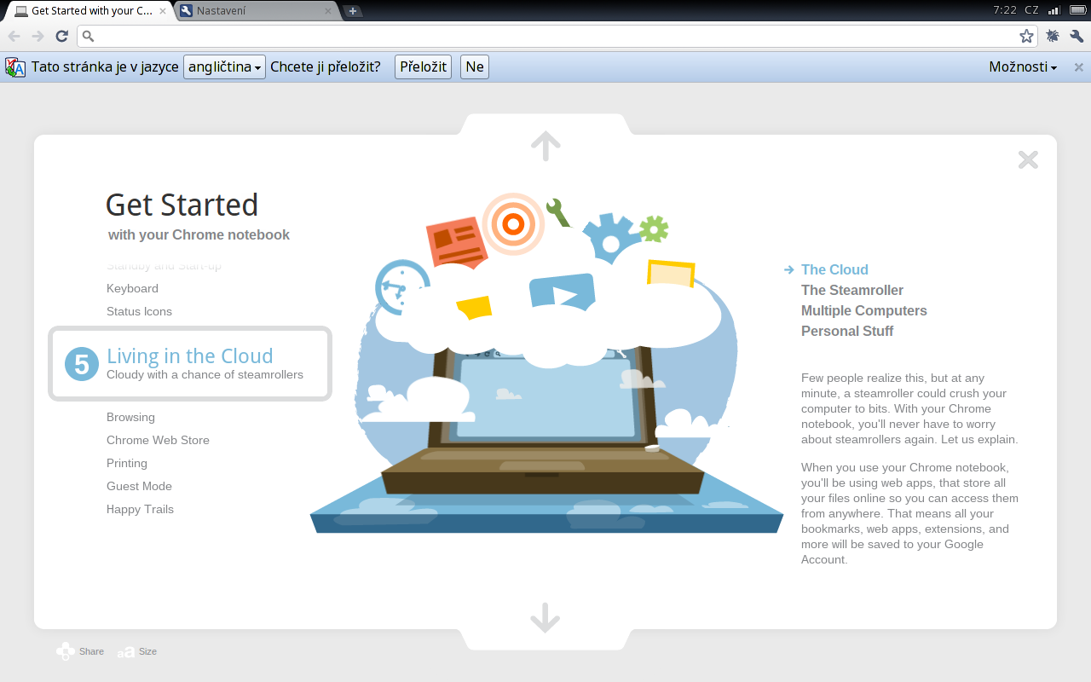The width and height of the screenshot is (1091, 682).
Task: Select the Status Icons chapter
Action: click(x=139, y=311)
